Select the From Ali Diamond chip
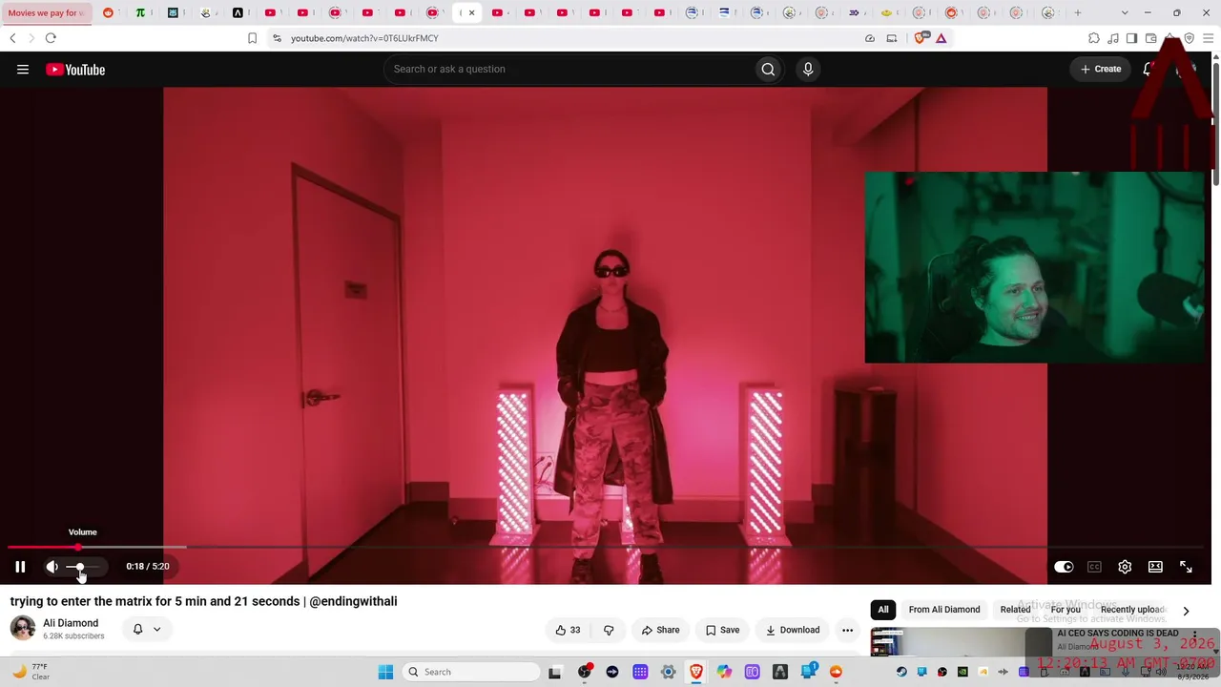Image resolution: width=1221 pixels, height=687 pixels. pyautogui.click(x=944, y=610)
